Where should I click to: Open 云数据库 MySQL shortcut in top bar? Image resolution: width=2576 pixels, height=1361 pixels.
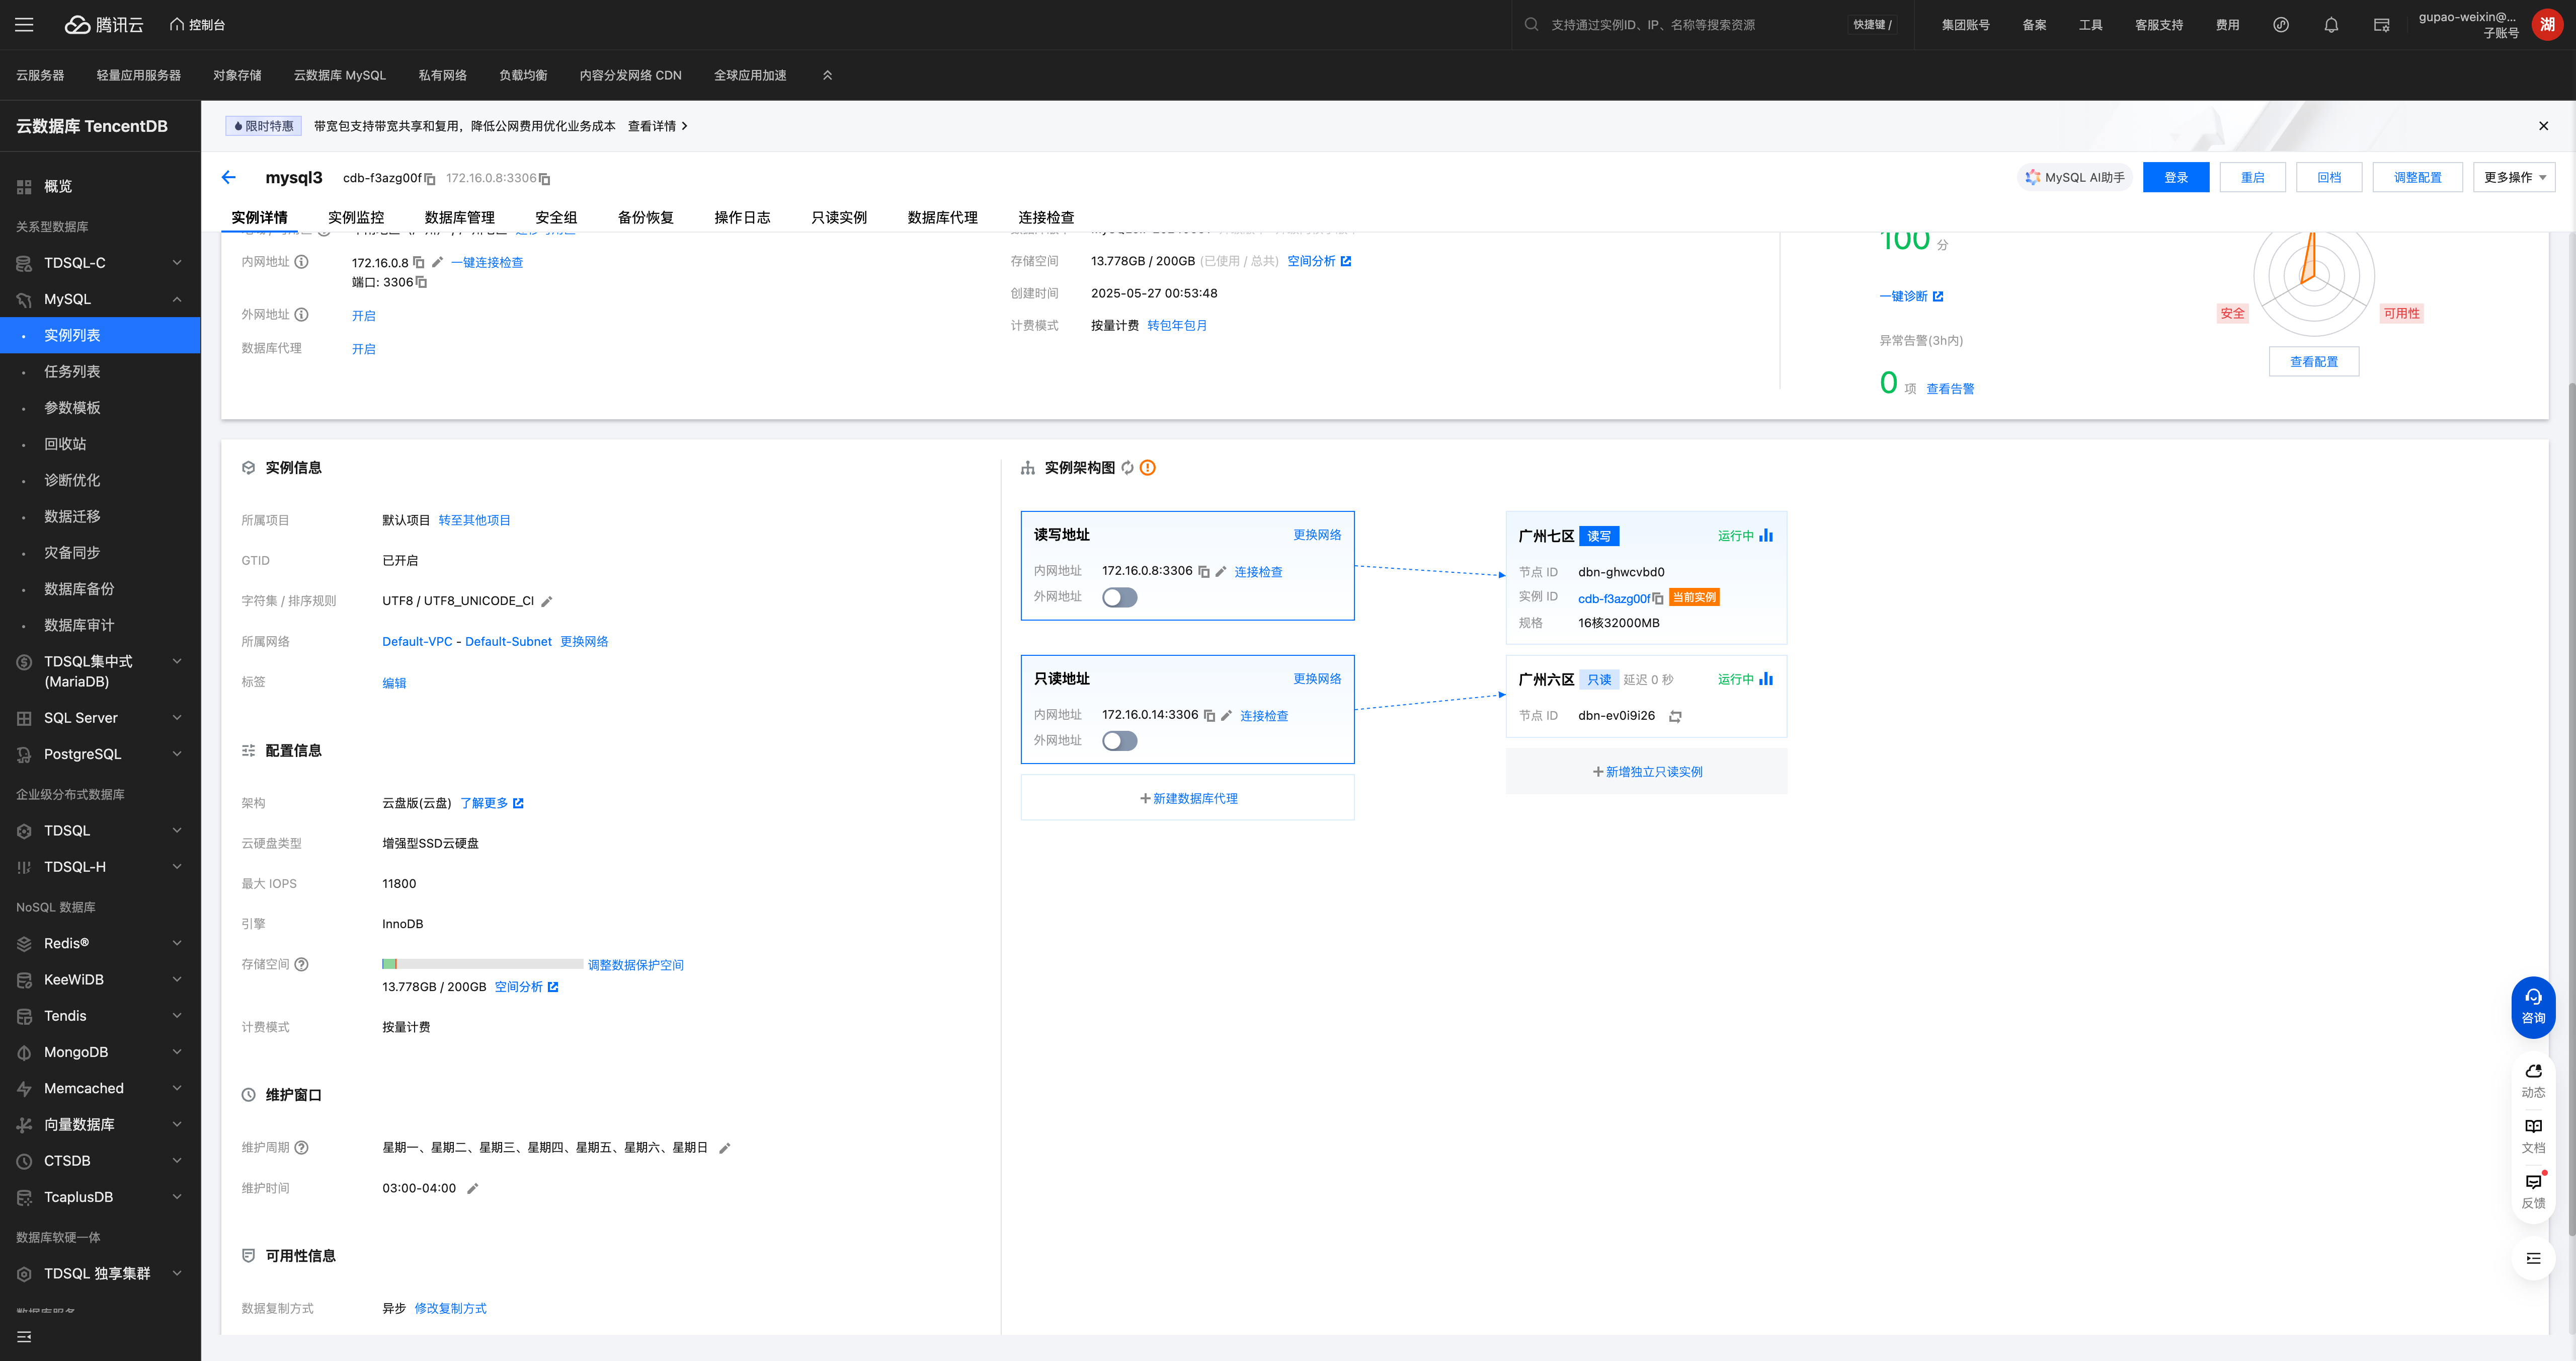[x=339, y=75]
